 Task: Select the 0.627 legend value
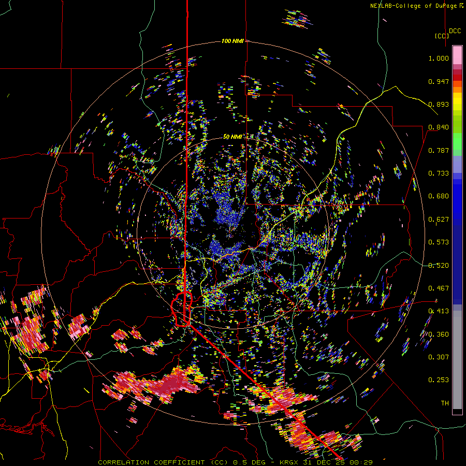(x=439, y=220)
